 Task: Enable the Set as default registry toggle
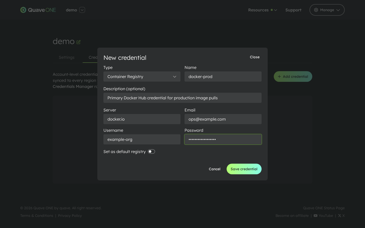pyautogui.click(x=151, y=151)
